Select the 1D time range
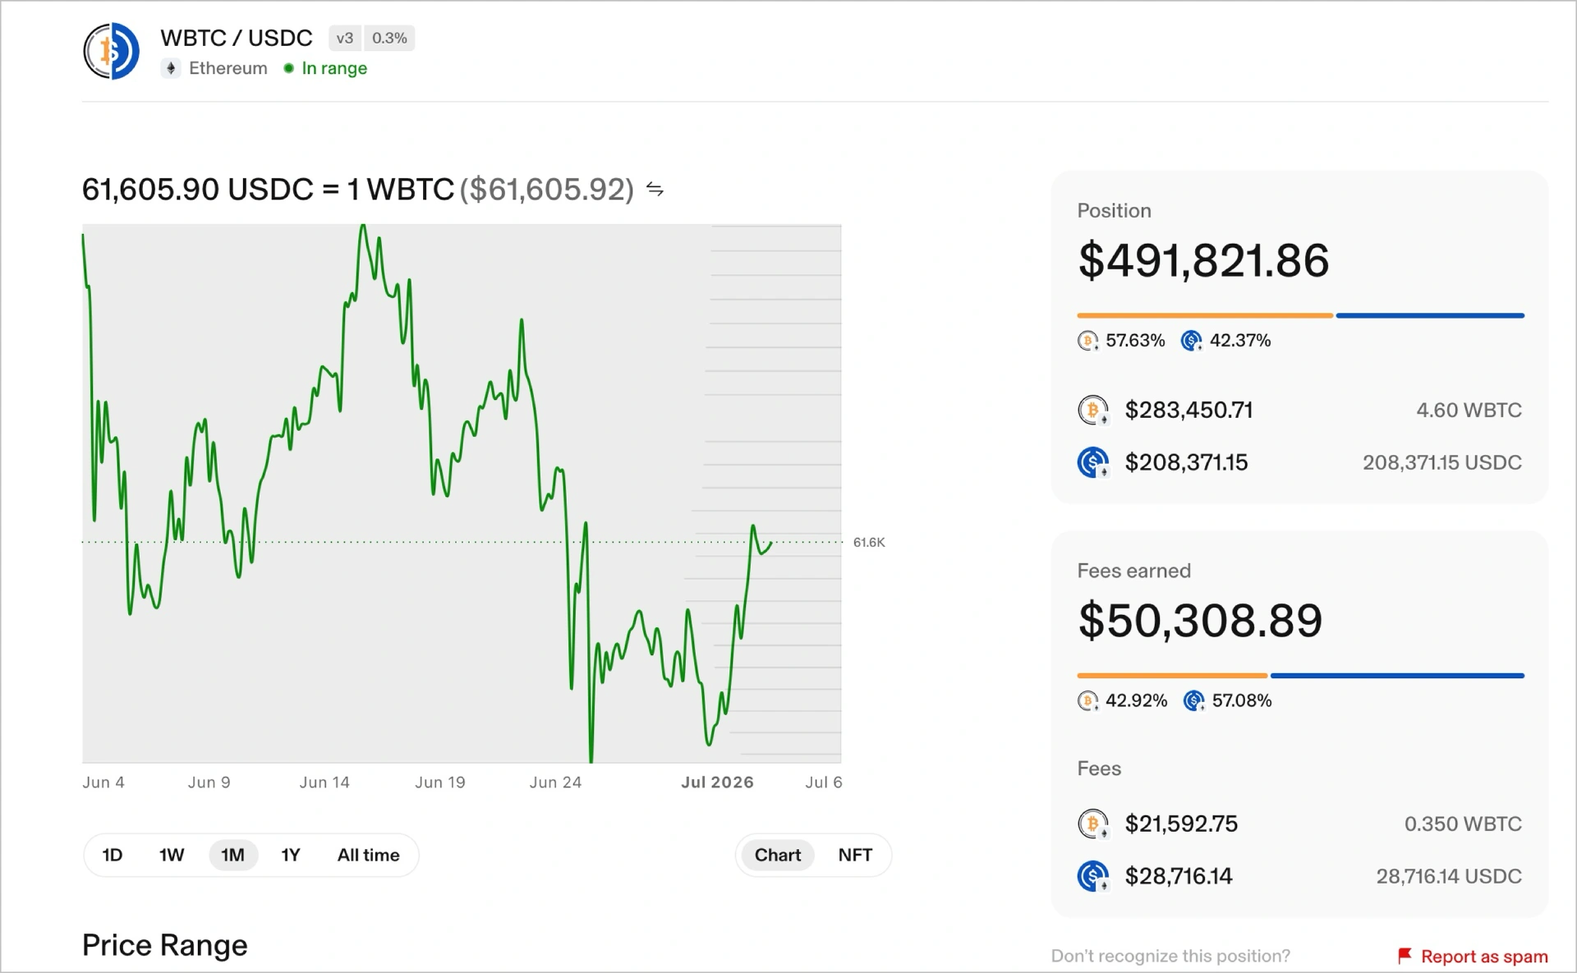 [113, 855]
